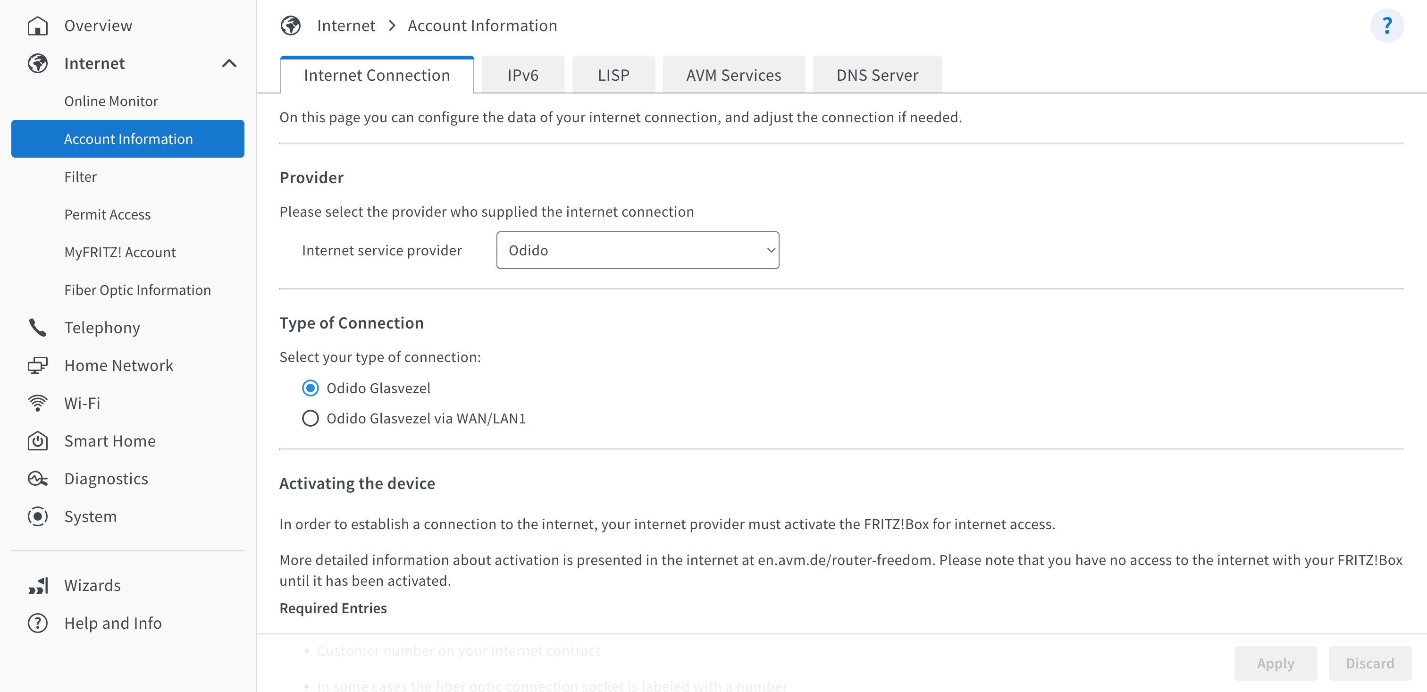Viewport: 1427px width, 692px height.
Task: Open the Wi-Fi menu
Action: (x=127, y=403)
